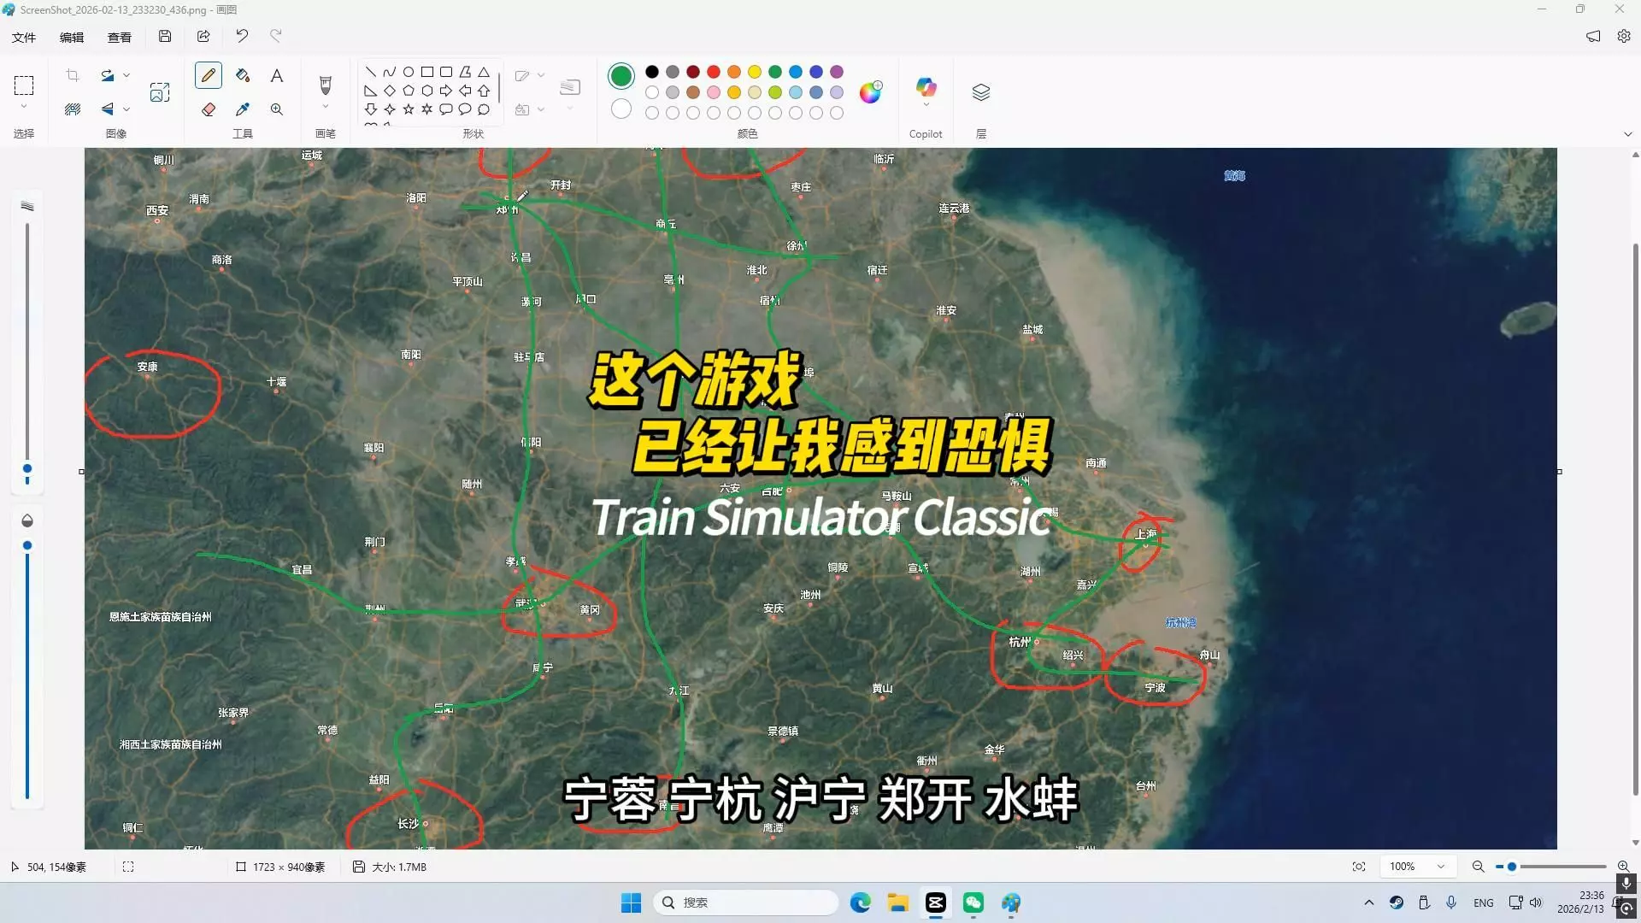Toggle primary color 1 green circle
1641x923 pixels.
pyautogui.click(x=621, y=76)
